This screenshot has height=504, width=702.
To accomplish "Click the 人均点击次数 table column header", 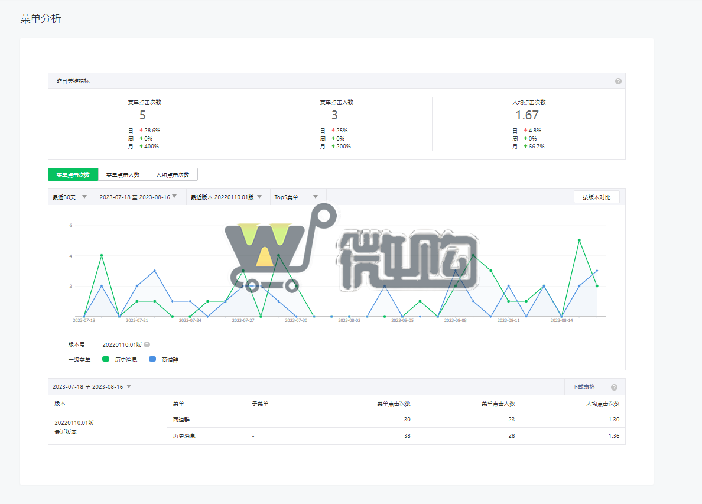I will [603, 404].
